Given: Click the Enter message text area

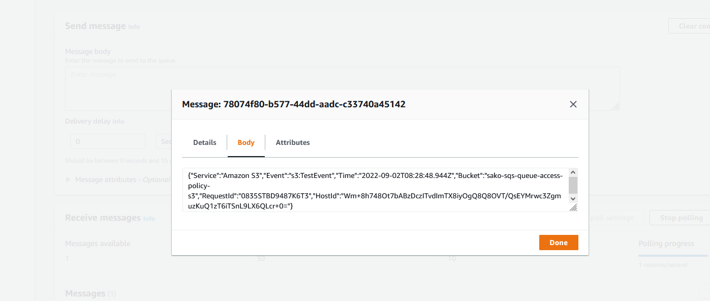Looking at the screenshot, I should [x=118, y=88].
